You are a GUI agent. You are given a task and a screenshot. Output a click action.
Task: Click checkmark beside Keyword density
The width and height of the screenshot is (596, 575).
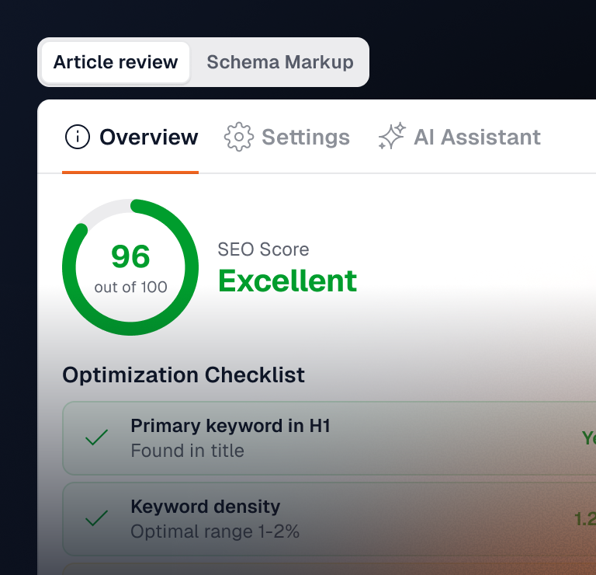(96, 518)
